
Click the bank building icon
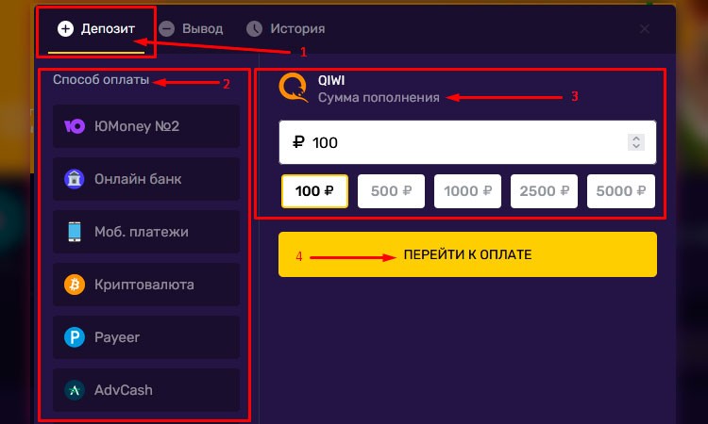coord(75,179)
